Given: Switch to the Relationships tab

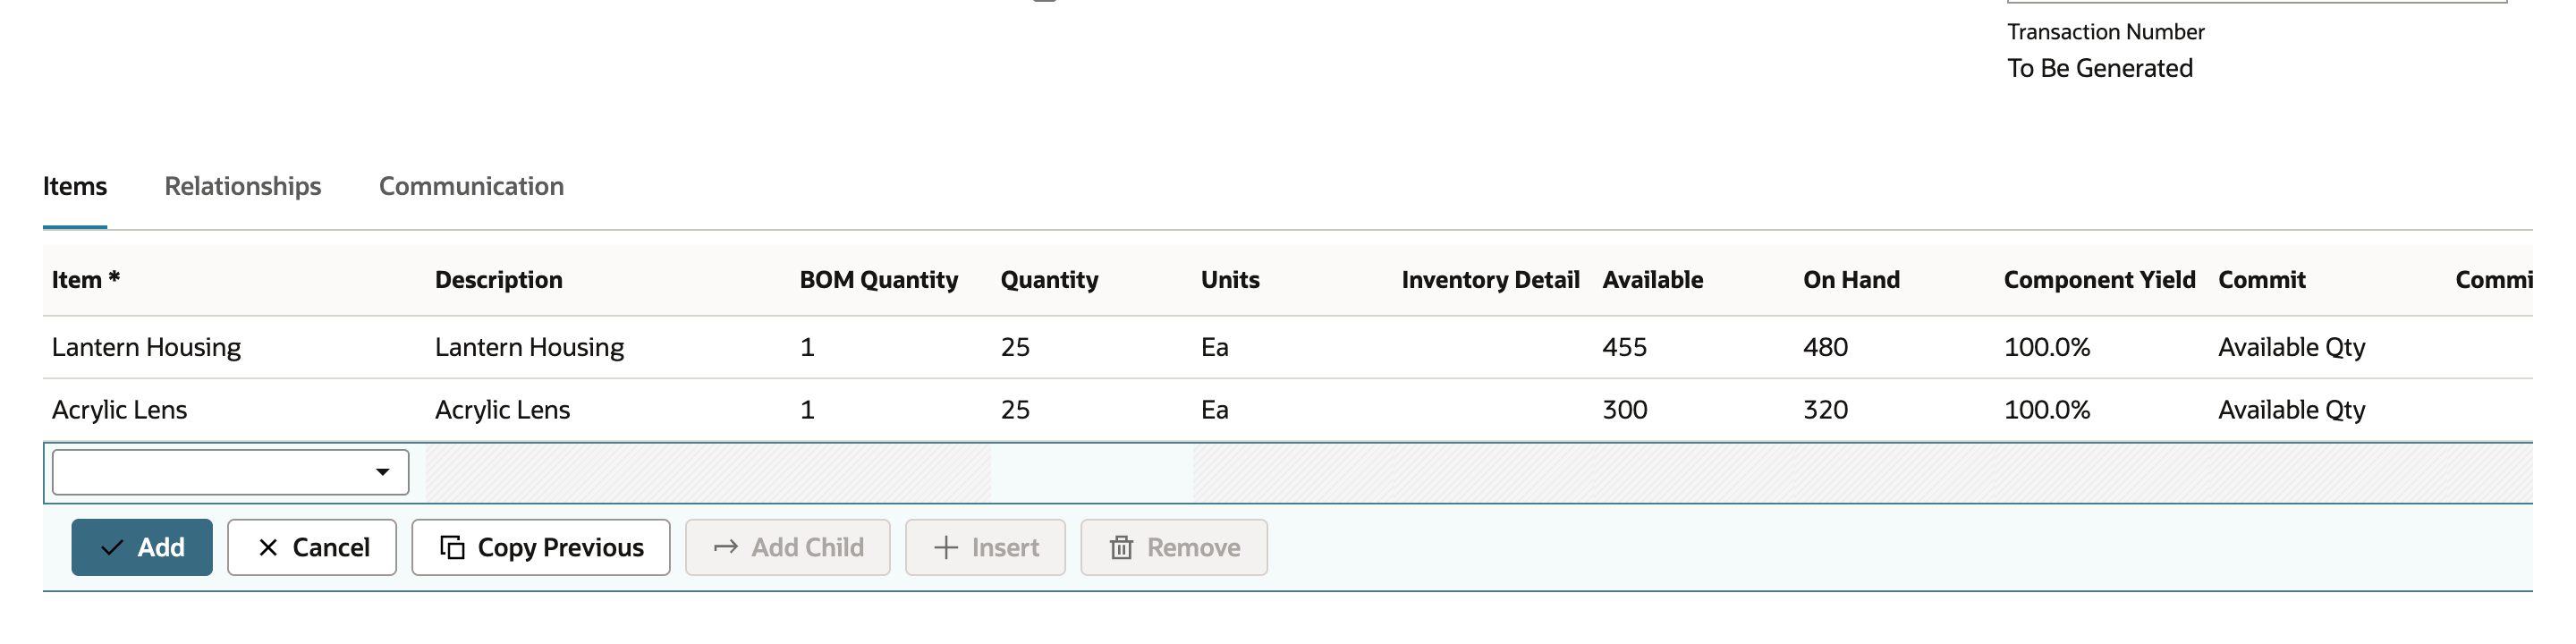Looking at the screenshot, I should tap(243, 186).
